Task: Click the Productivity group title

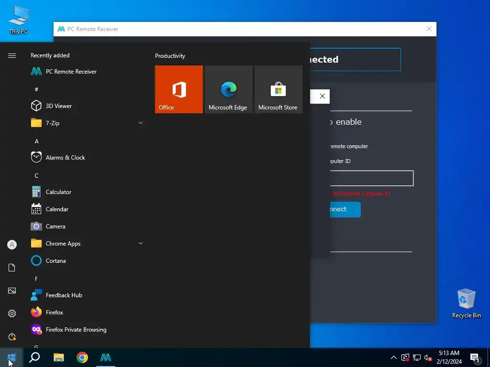Action: coord(170,56)
